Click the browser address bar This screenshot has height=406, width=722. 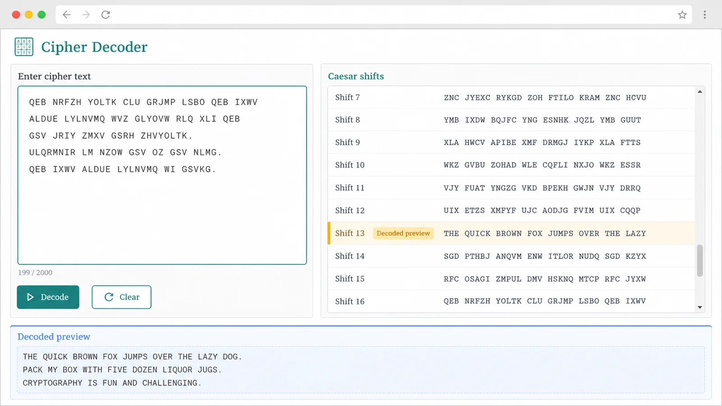[x=374, y=15]
